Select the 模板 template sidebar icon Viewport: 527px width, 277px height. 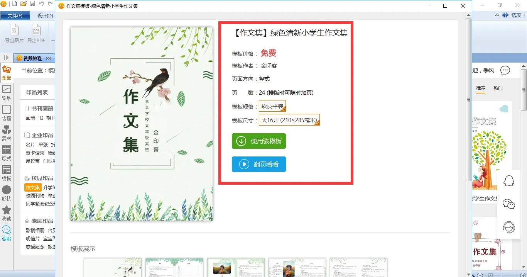click(6, 173)
